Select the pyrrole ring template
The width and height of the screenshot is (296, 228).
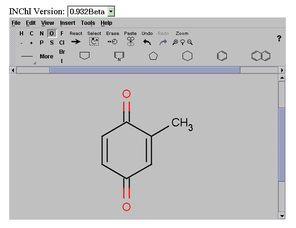click(x=119, y=56)
